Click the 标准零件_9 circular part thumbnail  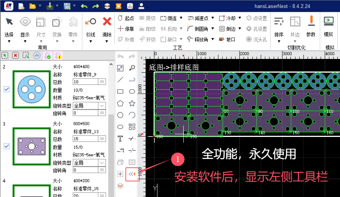tap(32, 89)
